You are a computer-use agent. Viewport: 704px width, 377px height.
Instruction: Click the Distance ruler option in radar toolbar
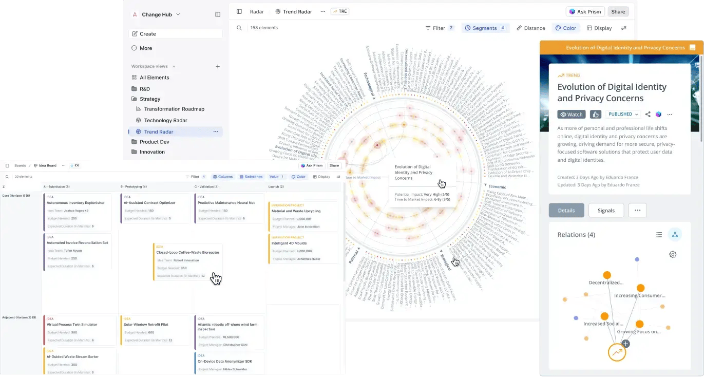click(x=530, y=28)
